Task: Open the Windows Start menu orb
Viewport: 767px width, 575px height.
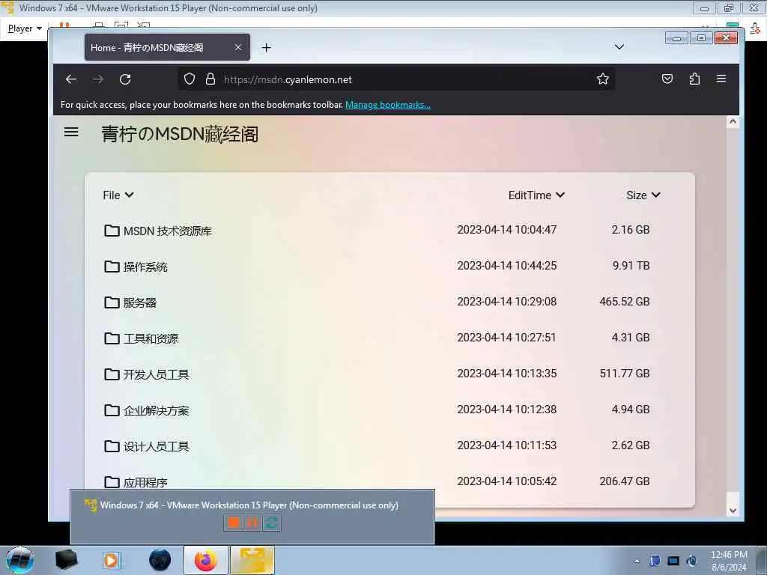Action: click(19, 560)
